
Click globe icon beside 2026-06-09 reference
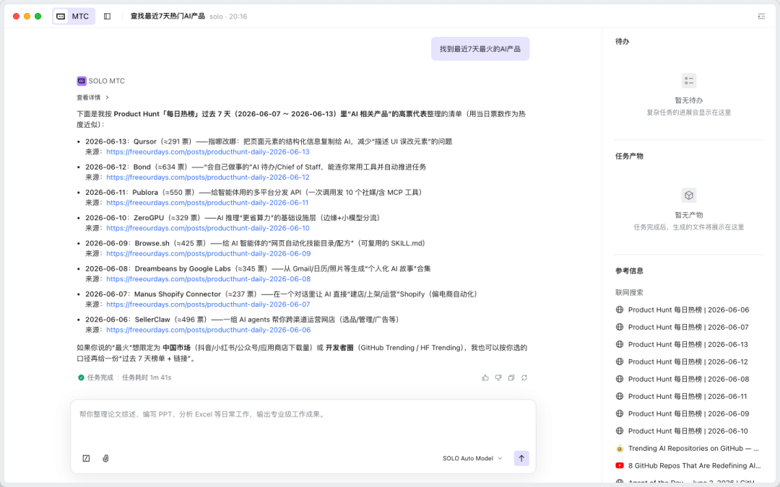620,413
